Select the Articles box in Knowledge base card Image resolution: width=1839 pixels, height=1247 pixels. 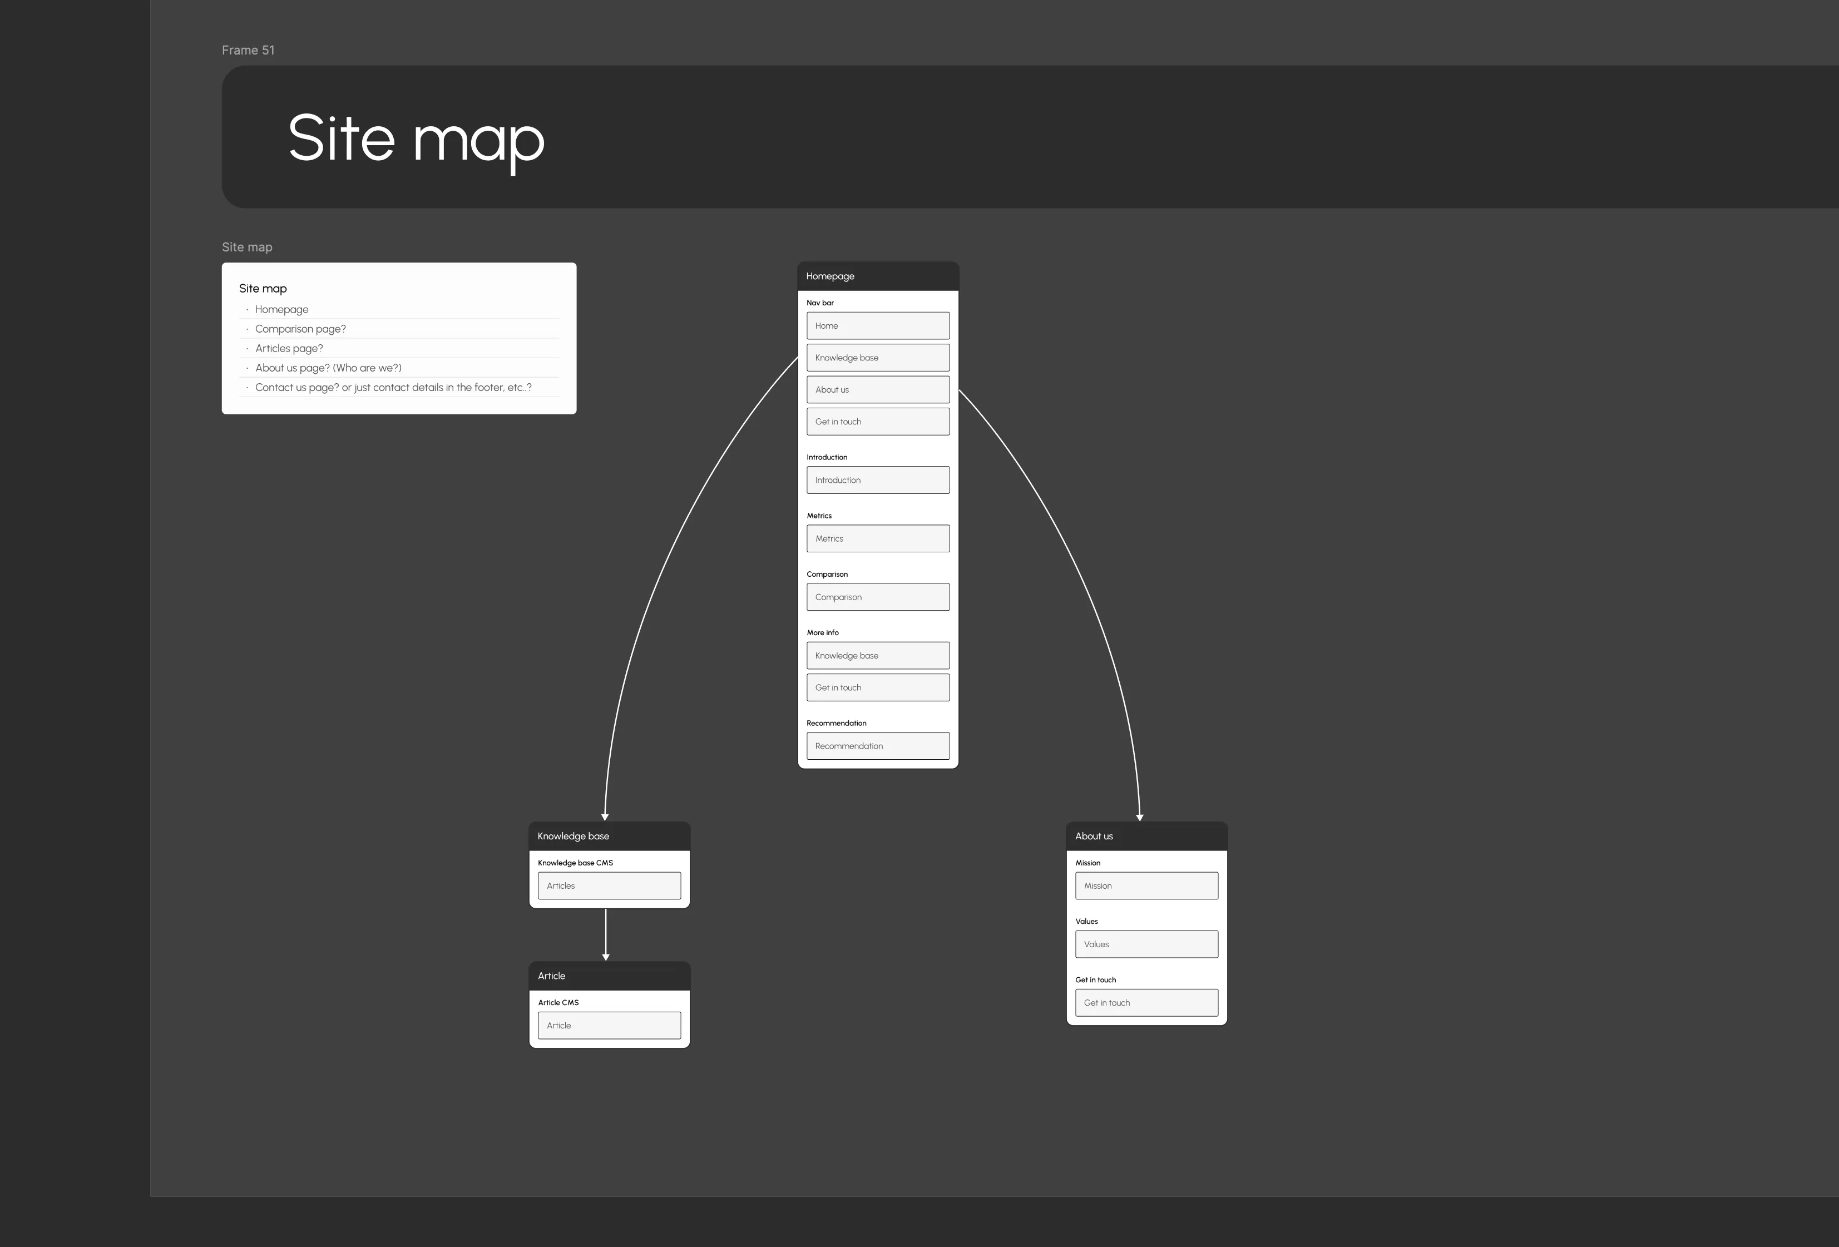(x=609, y=885)
